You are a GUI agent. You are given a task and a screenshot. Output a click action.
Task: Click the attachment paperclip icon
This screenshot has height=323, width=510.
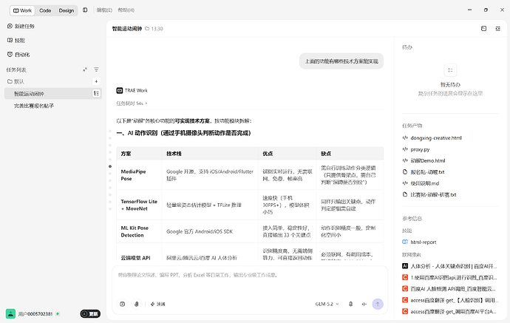tap(137, 304)
